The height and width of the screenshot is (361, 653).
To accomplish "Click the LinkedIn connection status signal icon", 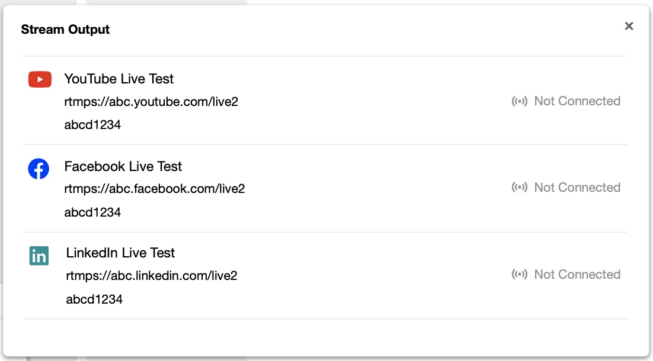I will click(x=519, y=275).
